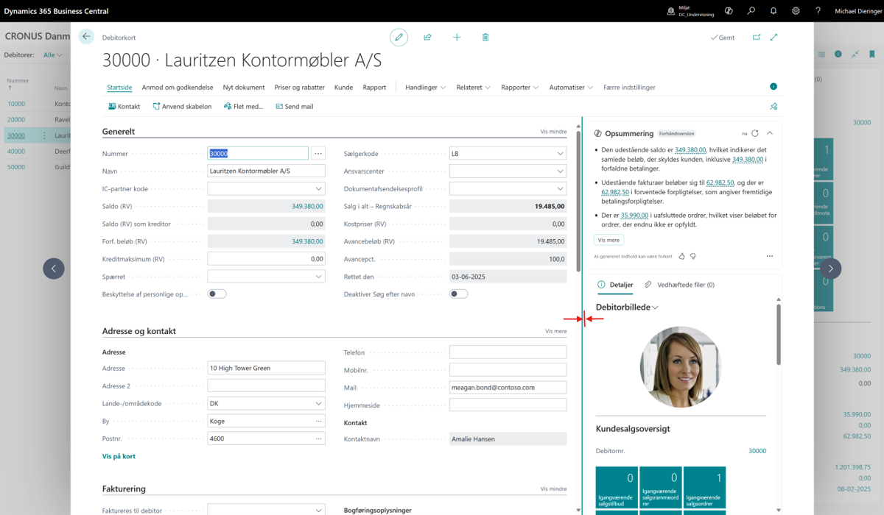Open the Dokumentafsendelsesprofil dropdown

point(560,188)
